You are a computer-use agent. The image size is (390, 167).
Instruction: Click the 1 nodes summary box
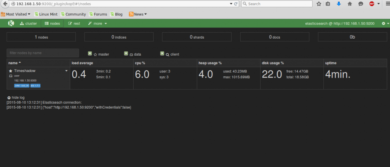(41, 37)
